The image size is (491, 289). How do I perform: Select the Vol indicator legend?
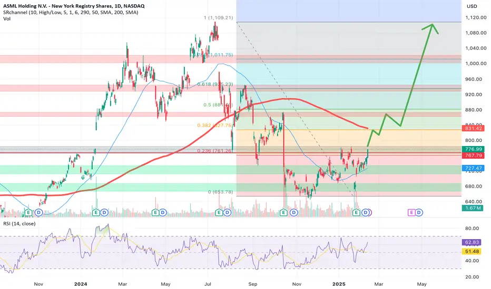point(7,19)
